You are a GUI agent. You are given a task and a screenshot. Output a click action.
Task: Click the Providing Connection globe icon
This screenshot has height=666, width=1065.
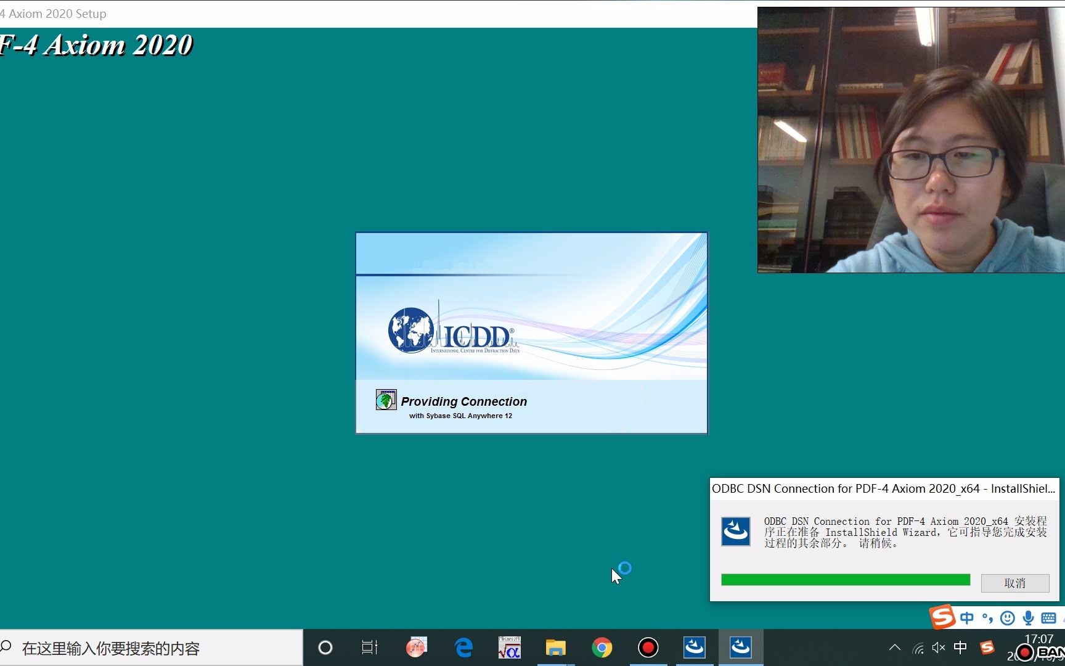[x=386, y=400]
